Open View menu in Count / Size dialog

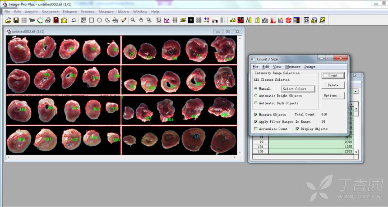pyautogui.click(x=277, y=67)
